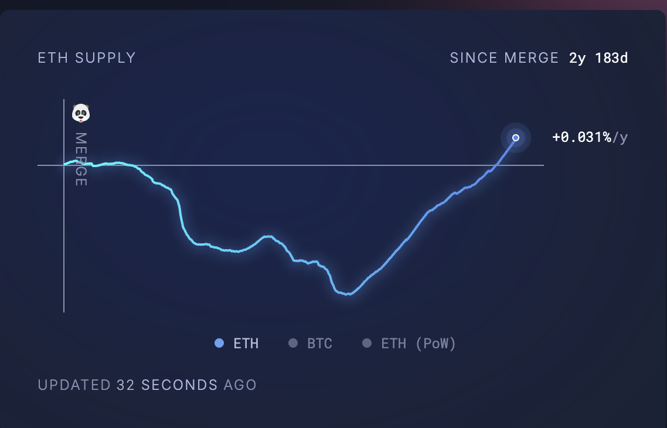Click the gray dot beside ETH (PoW)
667x428 pixels.
367,344
